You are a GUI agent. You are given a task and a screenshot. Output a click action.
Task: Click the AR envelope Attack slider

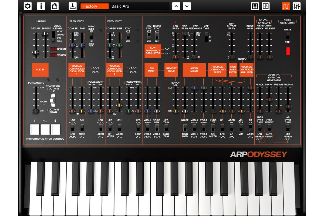point(260,57)
